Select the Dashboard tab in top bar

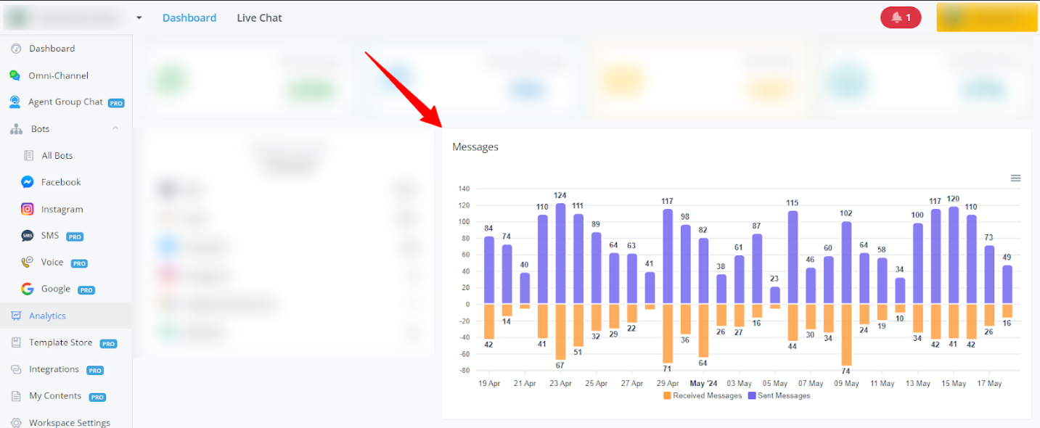[189, 18]
